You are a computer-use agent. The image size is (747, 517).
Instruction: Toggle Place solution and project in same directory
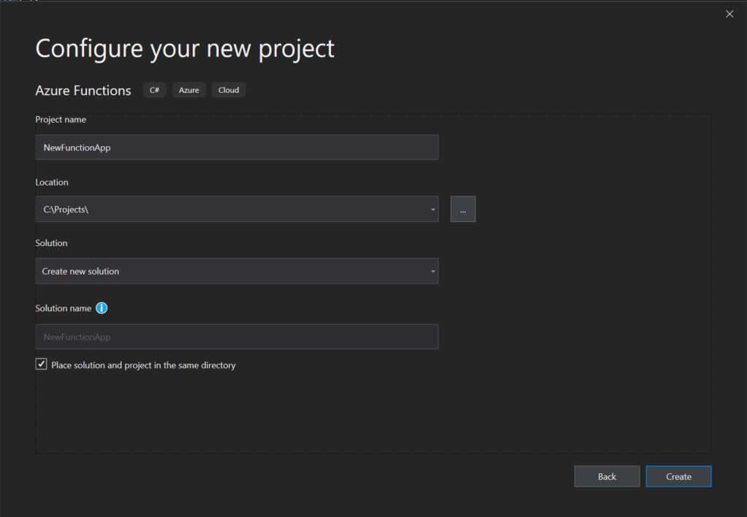tap(42, 364)
